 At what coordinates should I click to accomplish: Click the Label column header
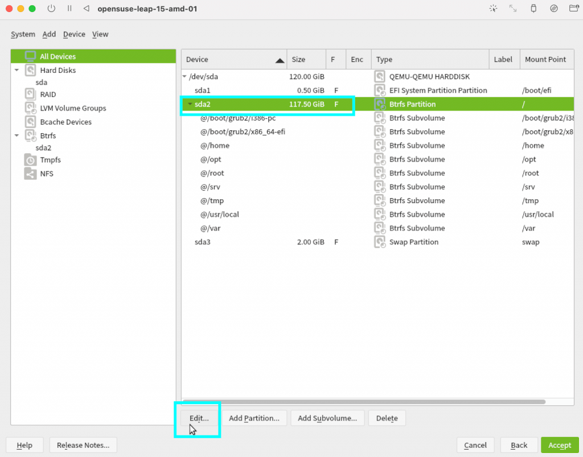pos(504,59)
